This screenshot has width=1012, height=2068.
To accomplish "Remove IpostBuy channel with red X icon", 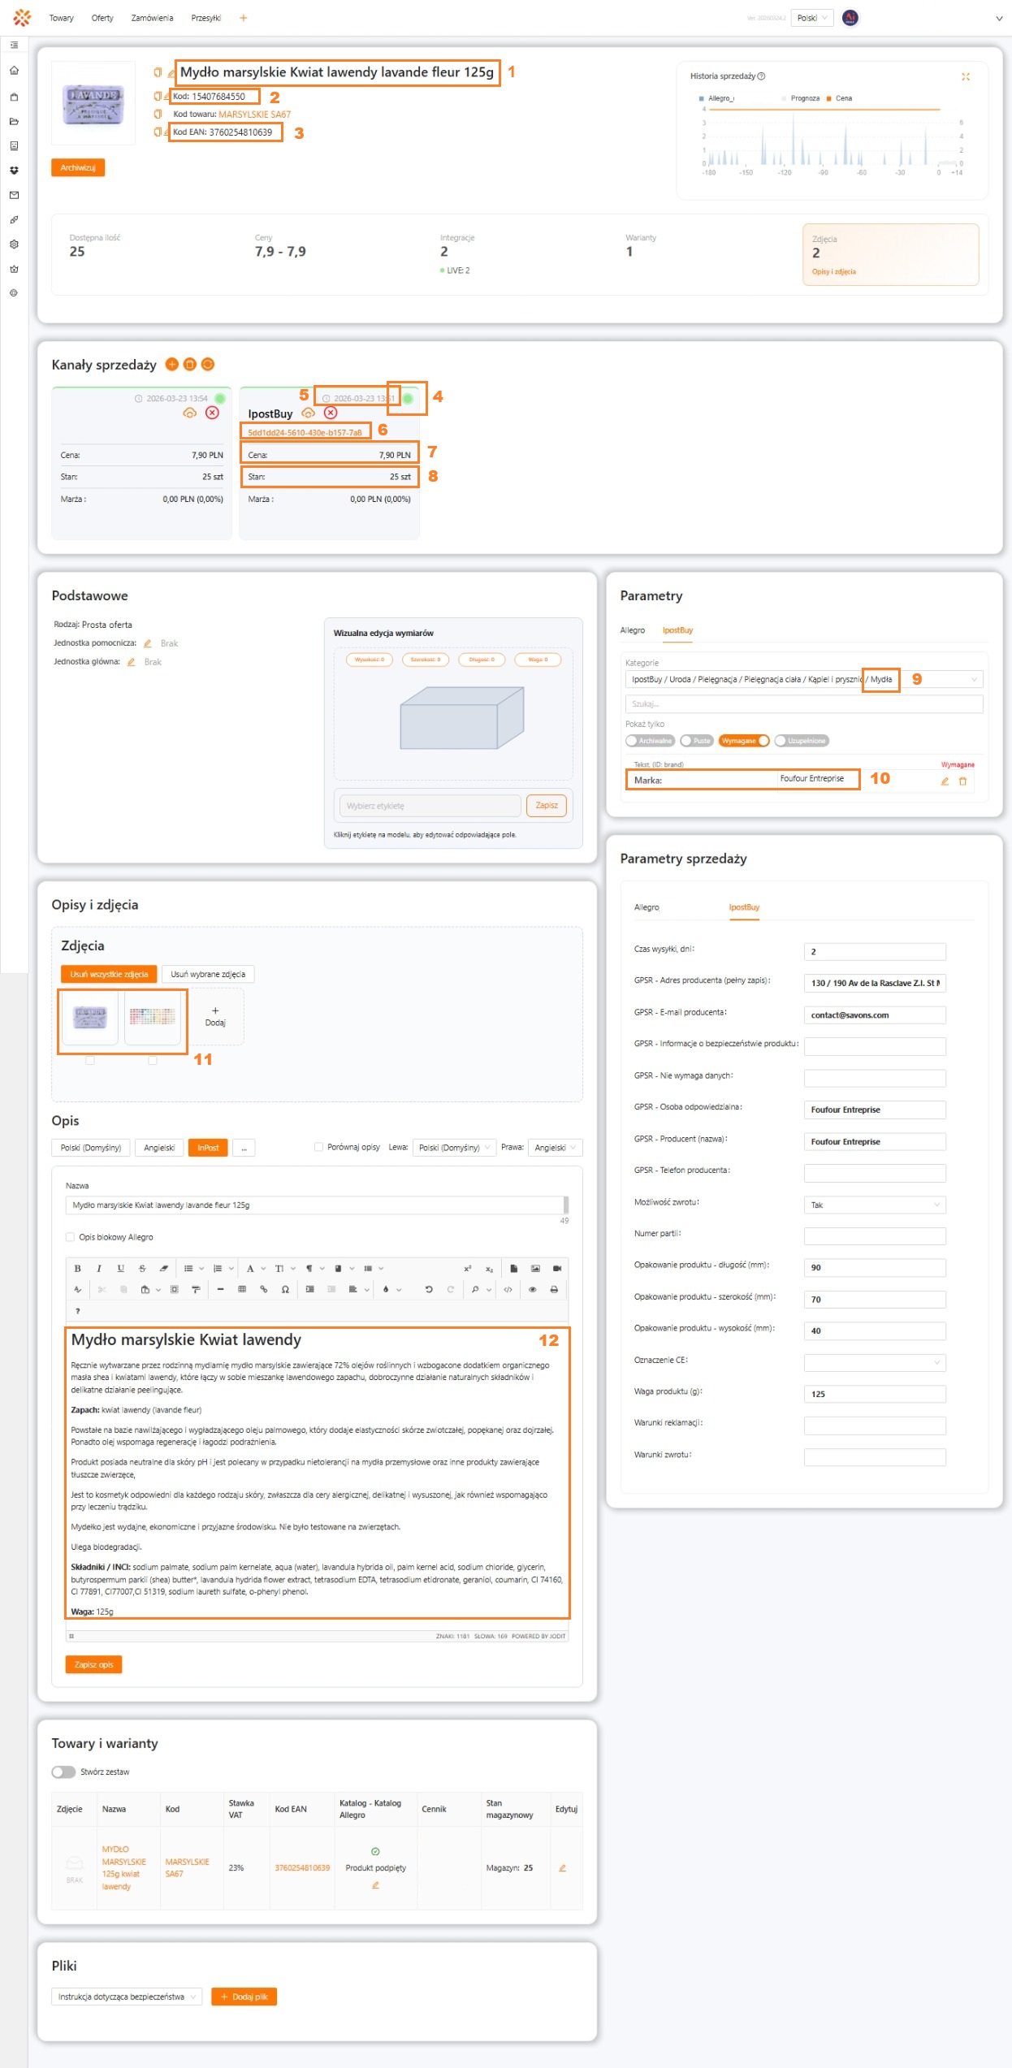I will (x=331, y=413).
